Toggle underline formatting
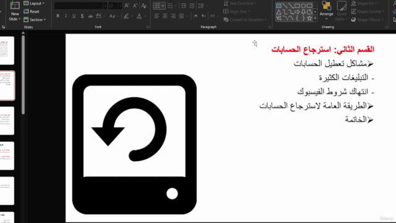Screen dimensions: 396x223 [74, 16]
